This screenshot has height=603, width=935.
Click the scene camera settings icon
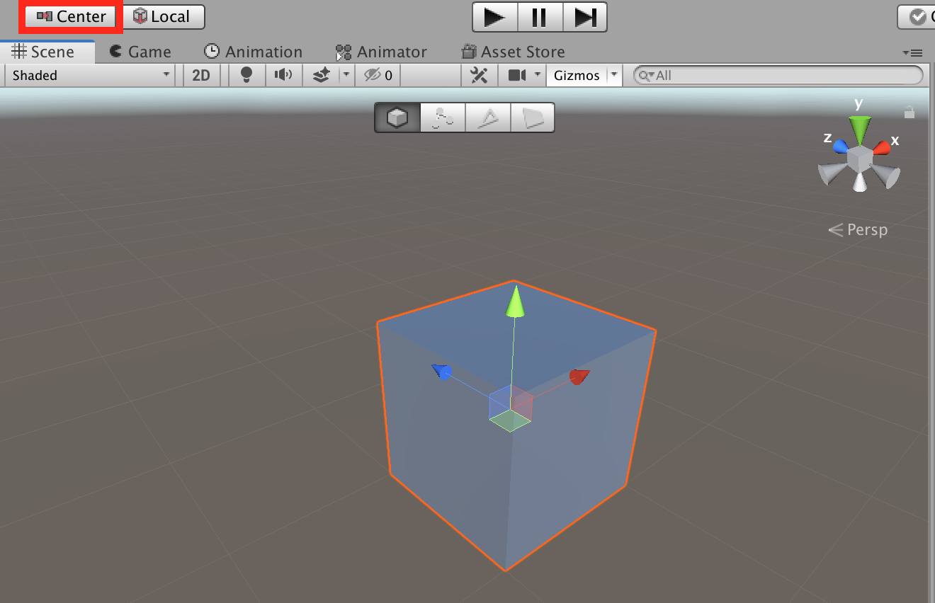coord(517,75)
